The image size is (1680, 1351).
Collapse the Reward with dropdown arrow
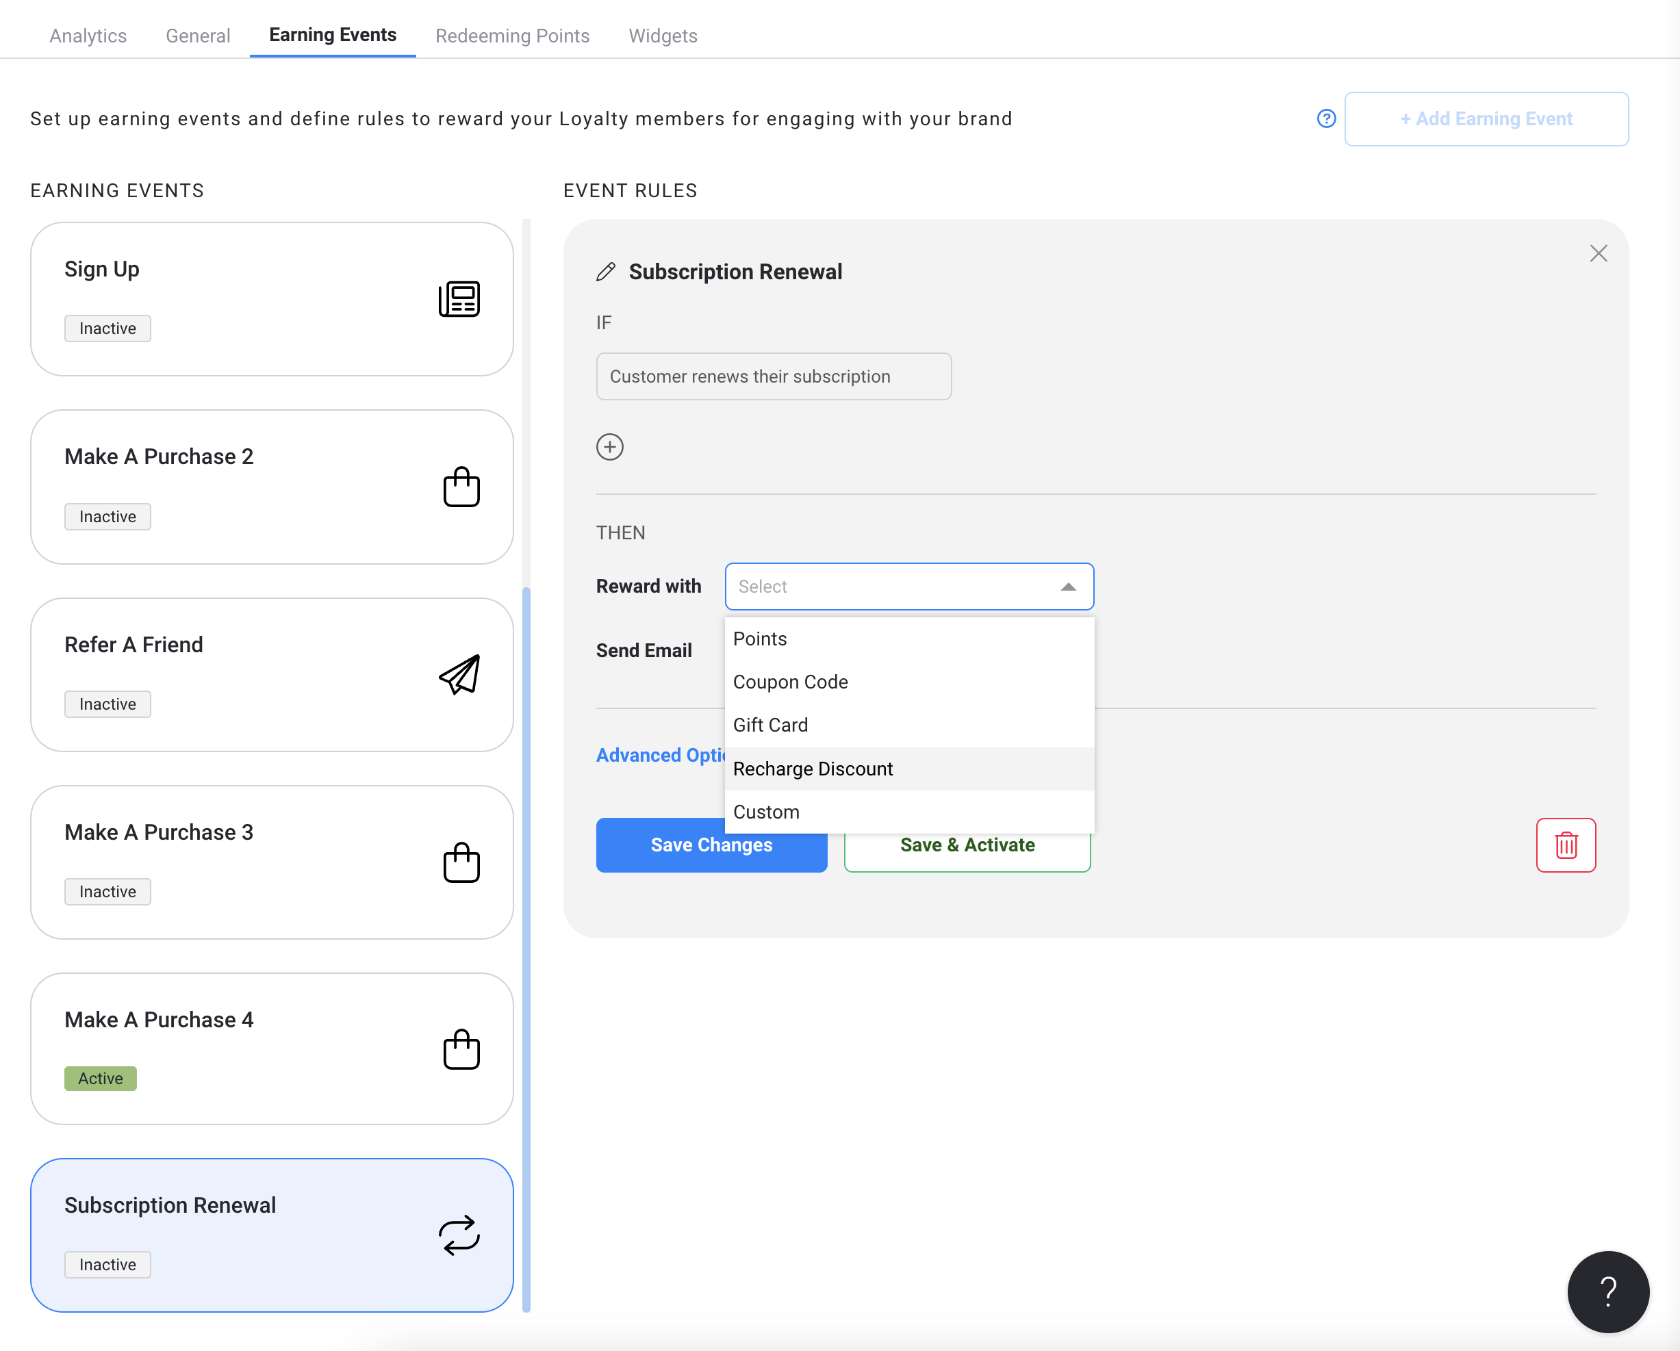(x=1068, y=587)
